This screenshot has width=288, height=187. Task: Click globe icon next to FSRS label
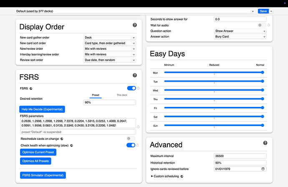tap(31, 88)
